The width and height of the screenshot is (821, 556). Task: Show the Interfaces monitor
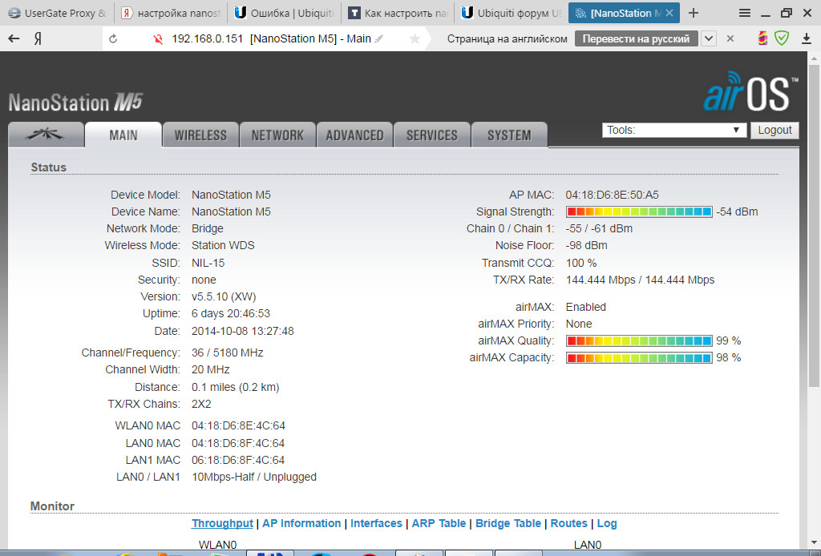[376, 523]
